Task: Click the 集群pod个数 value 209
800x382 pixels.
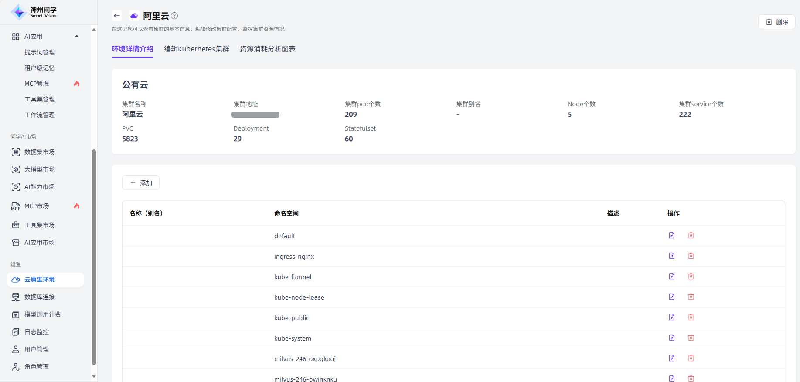Action: pos(351,115)
